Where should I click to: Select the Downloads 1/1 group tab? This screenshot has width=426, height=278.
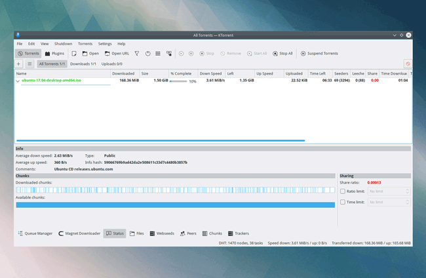click(83, 64)
